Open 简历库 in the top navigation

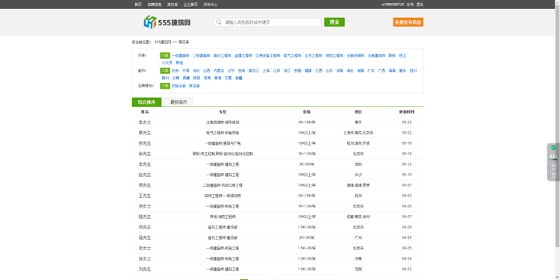coord(172,4)
